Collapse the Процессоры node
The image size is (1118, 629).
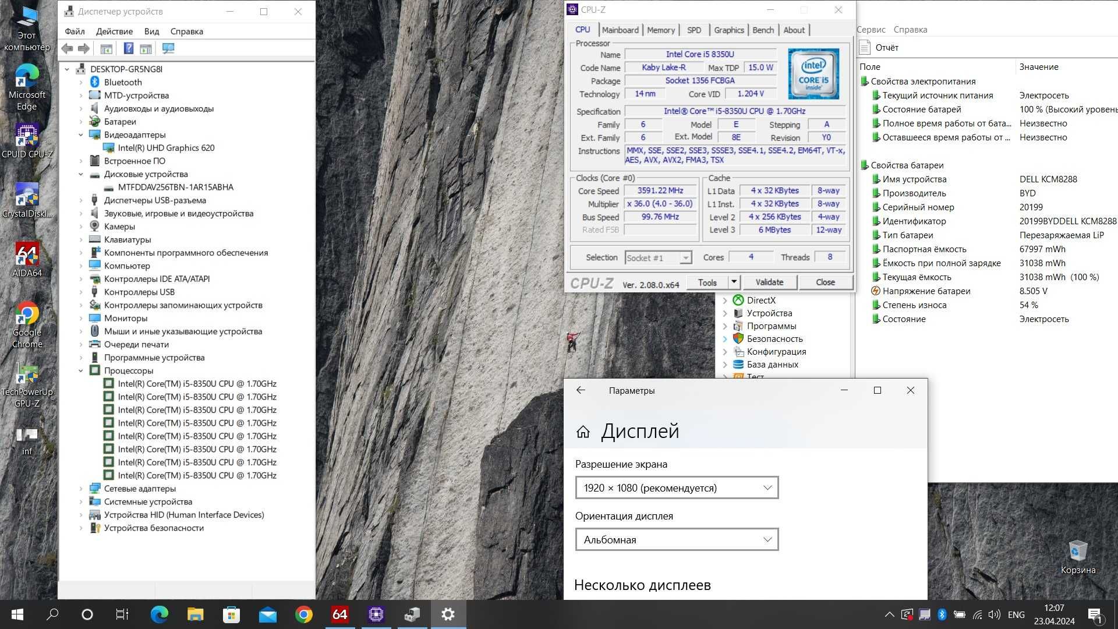(x=81, y=371)
